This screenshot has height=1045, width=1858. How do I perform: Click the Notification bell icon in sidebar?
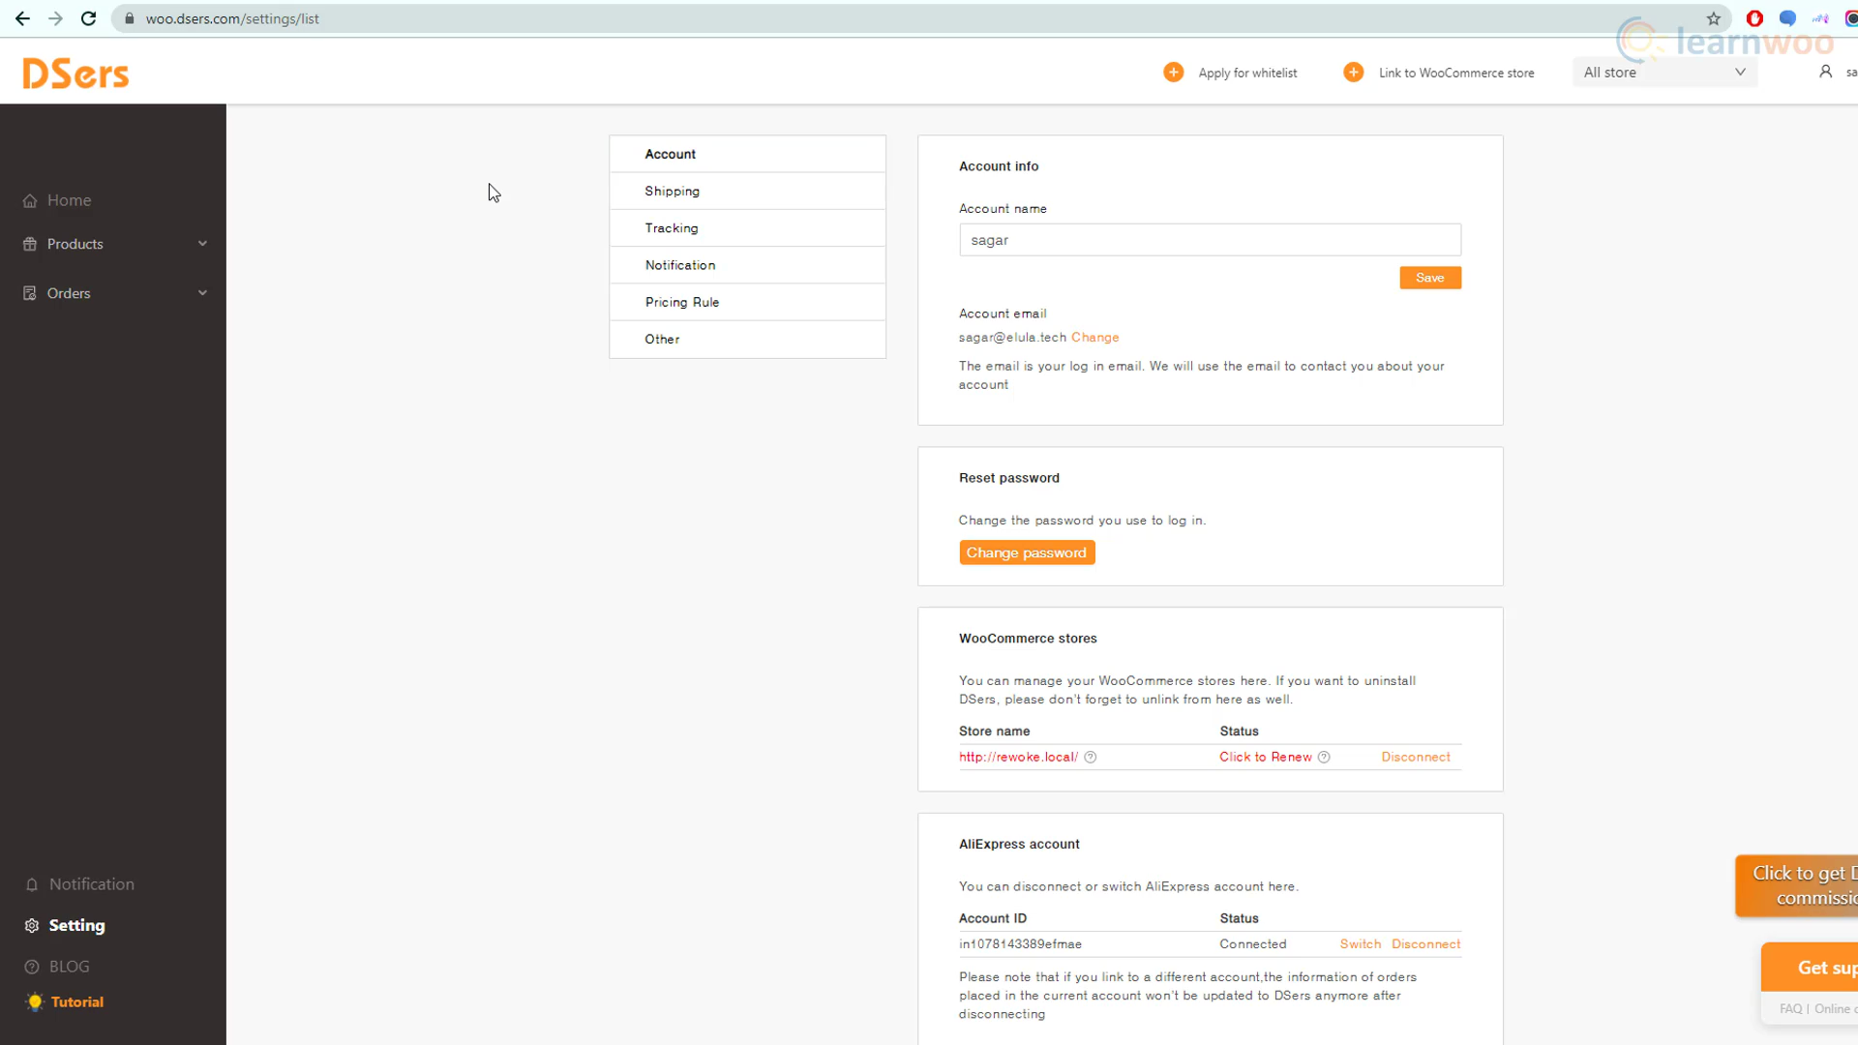[x=32, y=884]
